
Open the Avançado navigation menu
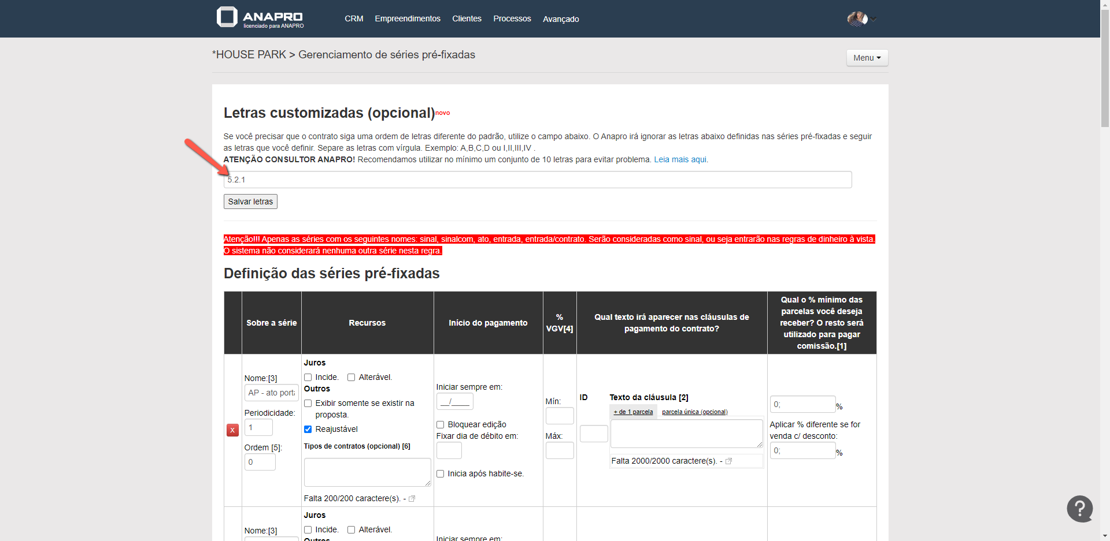tap(560, 19)
